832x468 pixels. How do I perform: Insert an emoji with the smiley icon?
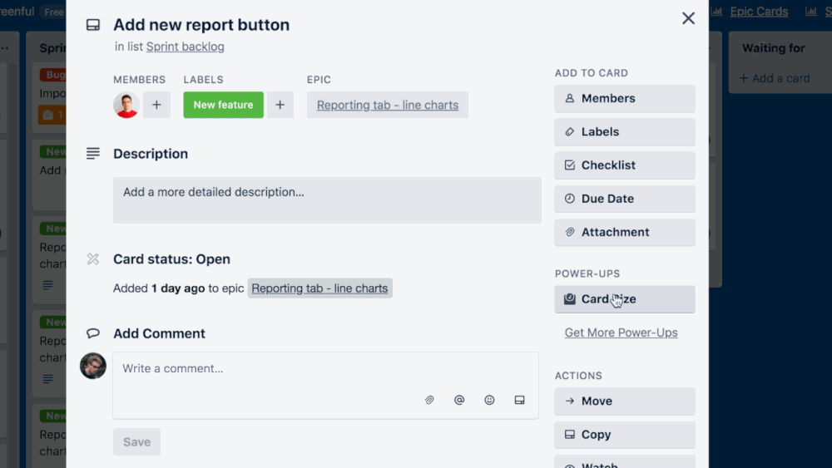[489, 400]
